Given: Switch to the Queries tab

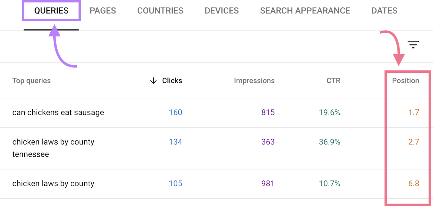Looking at the screenshot, I should coord(51,11).
